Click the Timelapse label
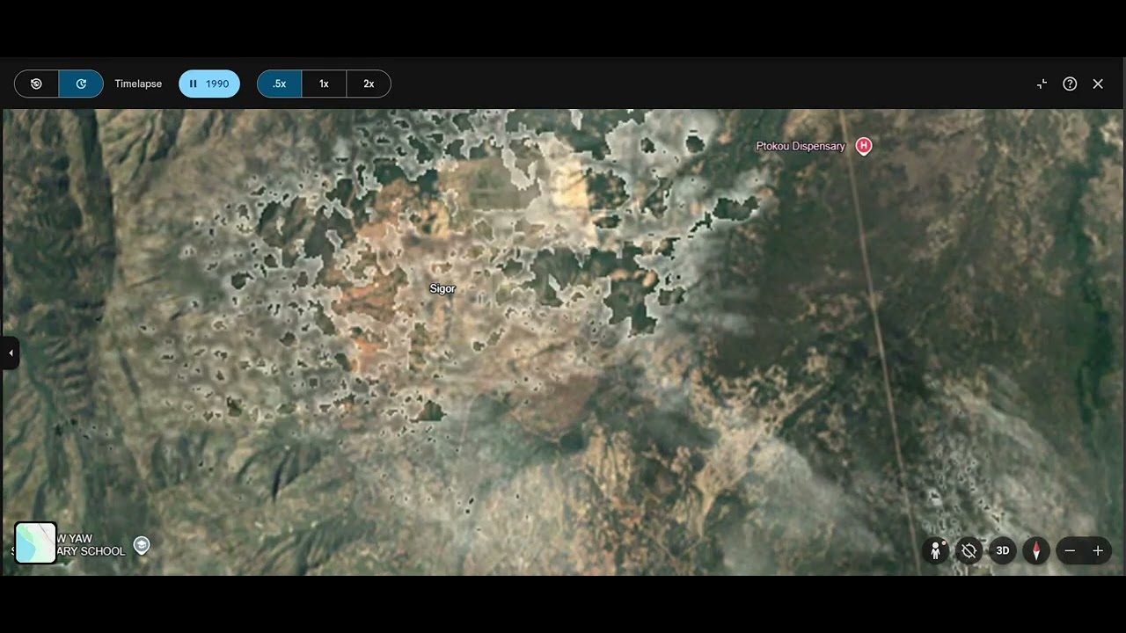 138,84
